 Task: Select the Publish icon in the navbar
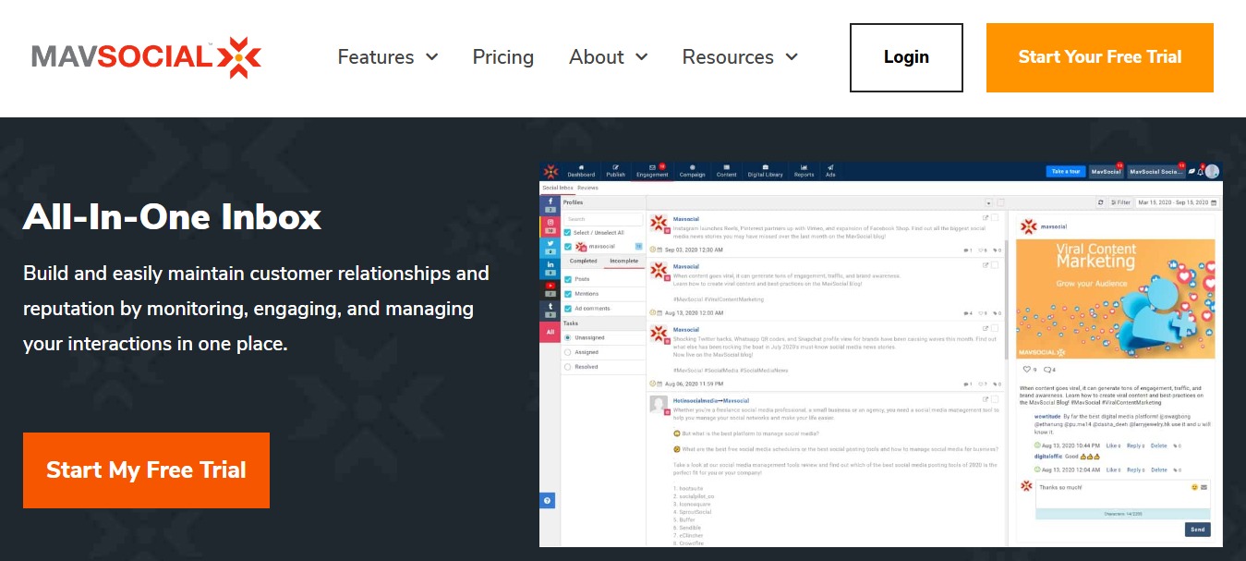pos(616,168)
